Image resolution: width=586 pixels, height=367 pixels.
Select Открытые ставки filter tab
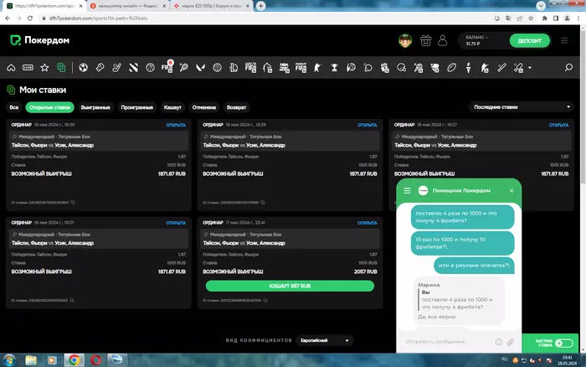[x=49, y=107]
